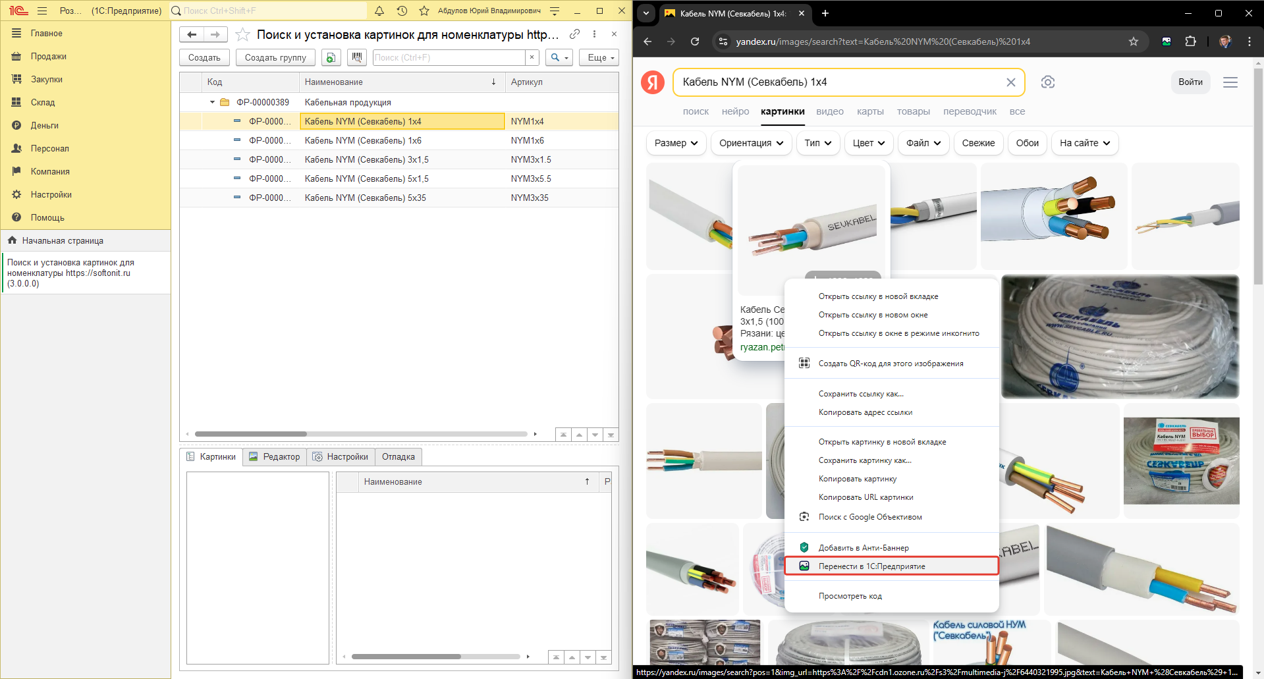Image resolution: width=1264 pixels, height=679 pixels.
Task: Click the barcode search icon in toolbar
Action: 356,57
